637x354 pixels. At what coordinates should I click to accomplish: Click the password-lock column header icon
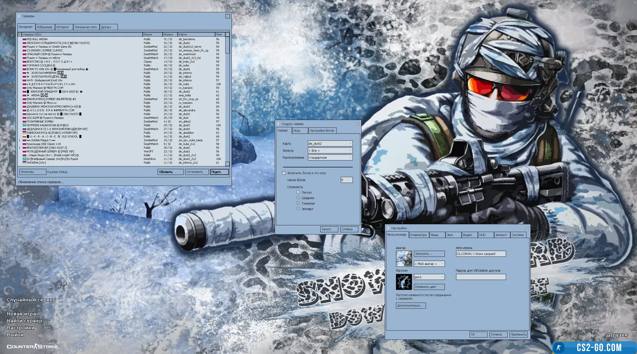pyautogui.click(x=20, y=34)
